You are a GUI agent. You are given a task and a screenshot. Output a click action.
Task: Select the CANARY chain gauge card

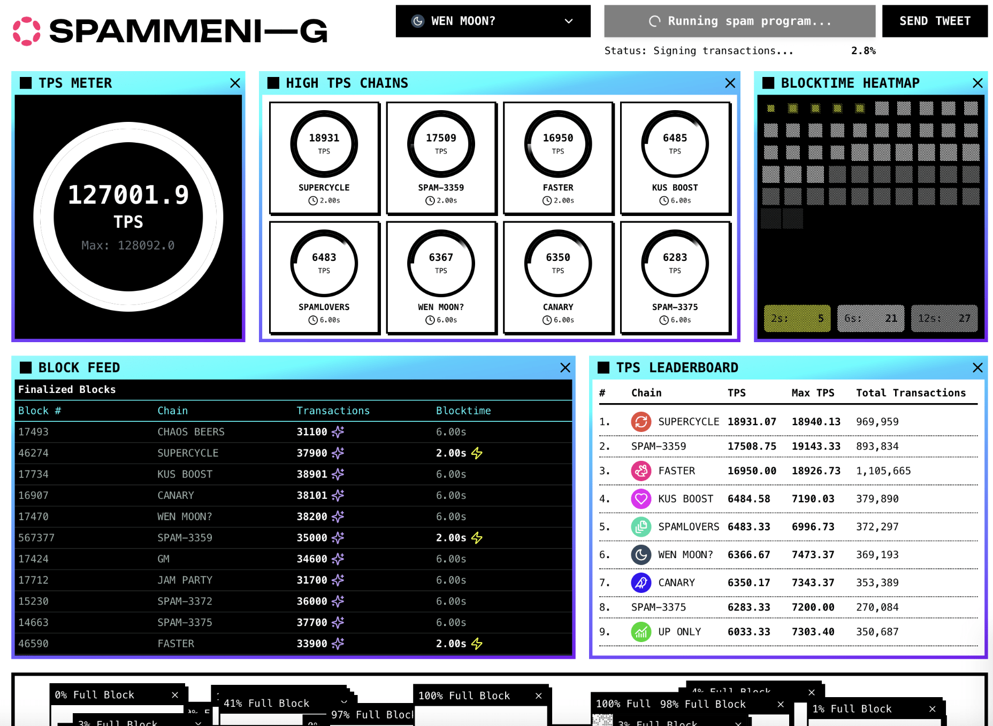558,277
